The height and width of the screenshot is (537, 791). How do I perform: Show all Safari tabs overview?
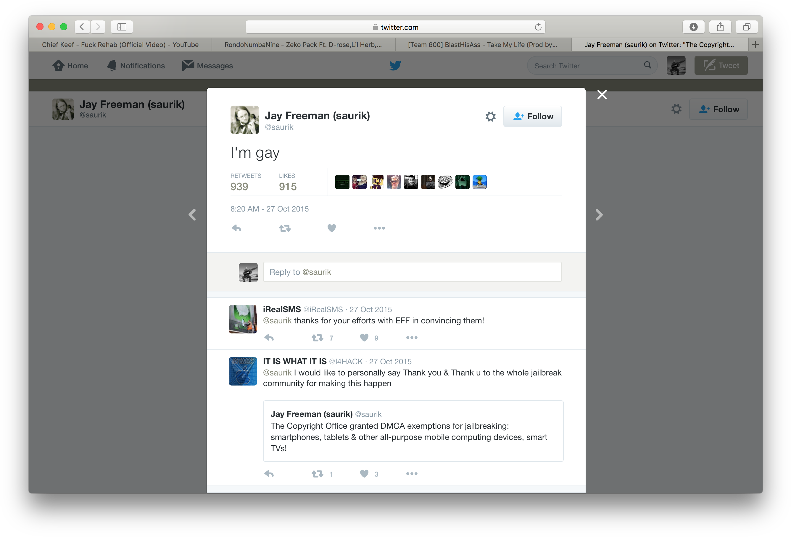click(747, 27)
